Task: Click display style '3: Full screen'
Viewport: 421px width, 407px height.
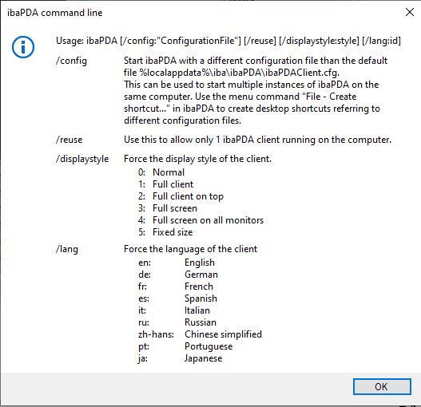Action: [168, 208]
